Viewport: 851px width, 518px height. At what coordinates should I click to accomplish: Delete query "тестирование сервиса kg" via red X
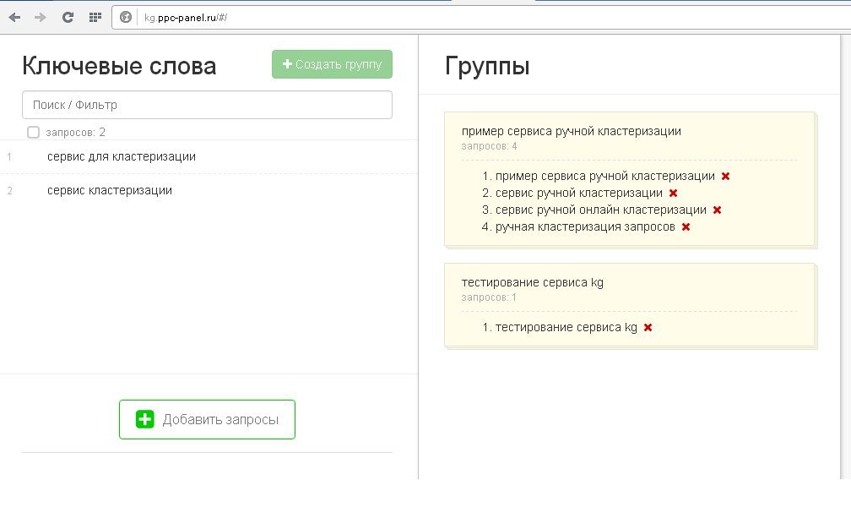[648, 327]
